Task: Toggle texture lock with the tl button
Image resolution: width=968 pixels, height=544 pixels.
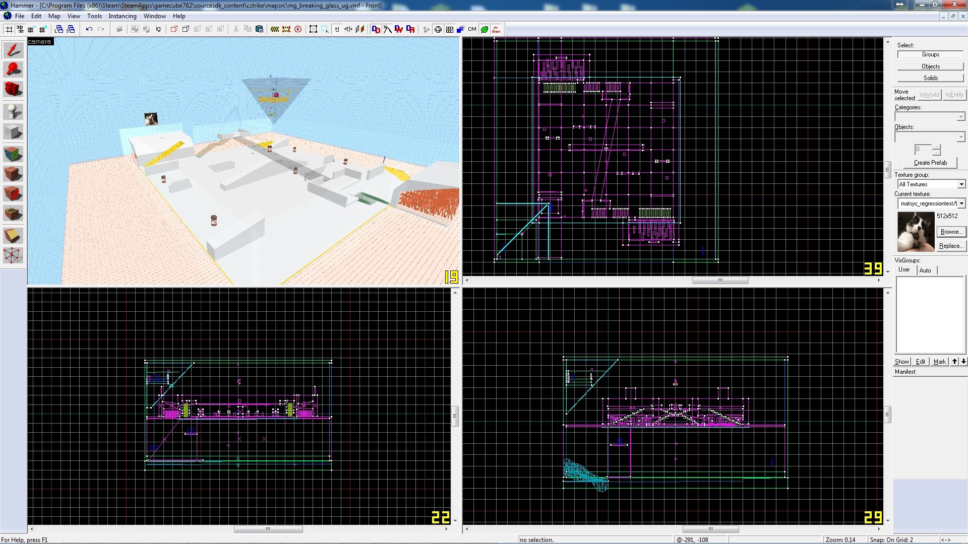Action: (337, 29)
